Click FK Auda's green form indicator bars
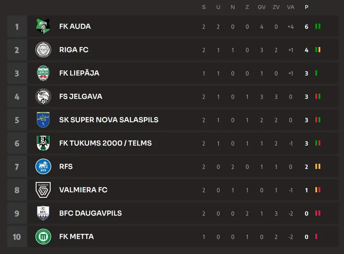 (318, 26)
